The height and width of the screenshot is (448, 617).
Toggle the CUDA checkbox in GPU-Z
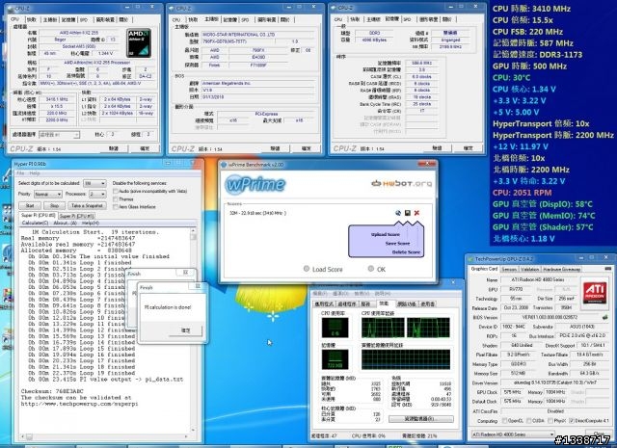coord(529,421)
